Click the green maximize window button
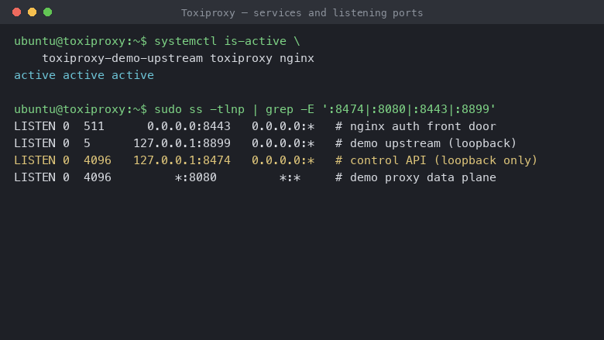Screen dimensions: 604x340 47,12
